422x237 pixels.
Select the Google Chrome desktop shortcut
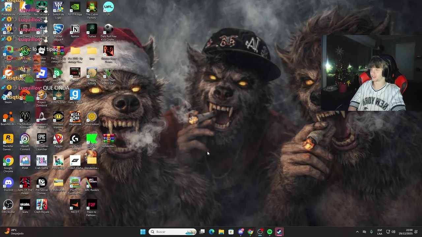click(8, 164)
